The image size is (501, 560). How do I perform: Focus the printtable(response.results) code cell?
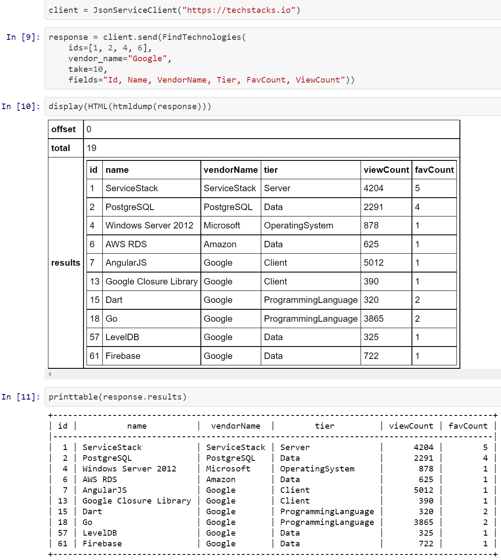[273, 397]
